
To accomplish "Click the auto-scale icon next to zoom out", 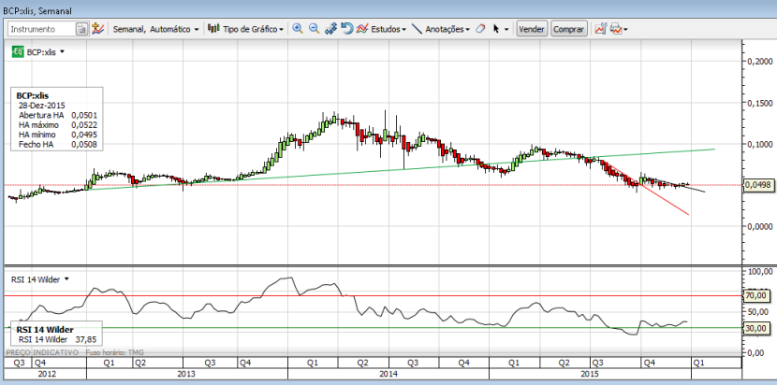I will point(330,29).
